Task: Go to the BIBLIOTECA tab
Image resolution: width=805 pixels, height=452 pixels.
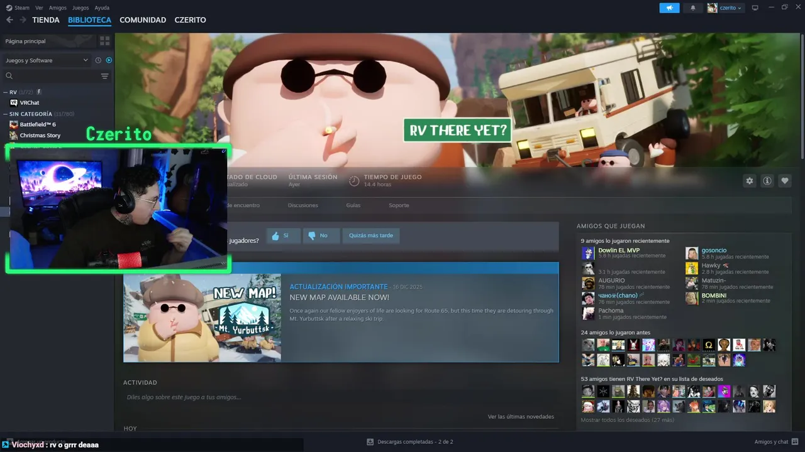Action: tap(89, 20)
